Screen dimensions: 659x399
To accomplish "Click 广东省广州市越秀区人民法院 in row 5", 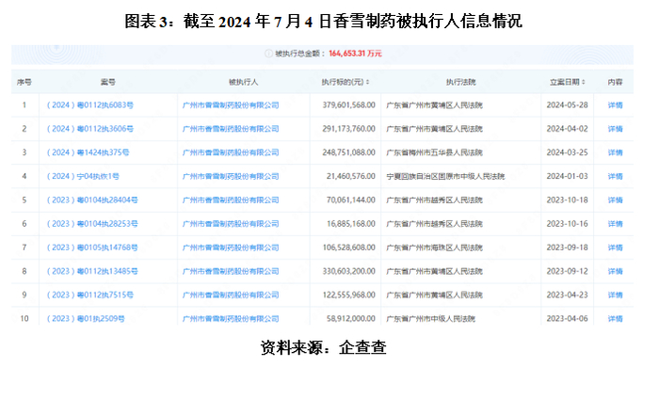I will click(x=435, y=199).
